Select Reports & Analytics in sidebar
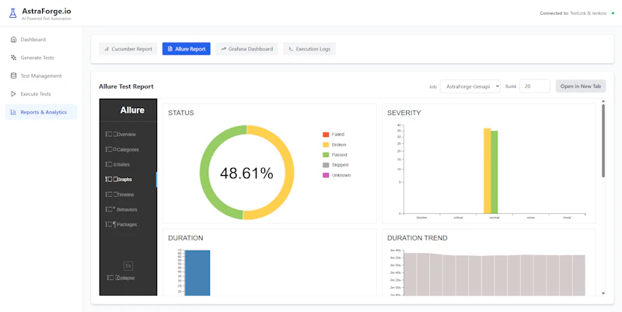 [41, 112]
